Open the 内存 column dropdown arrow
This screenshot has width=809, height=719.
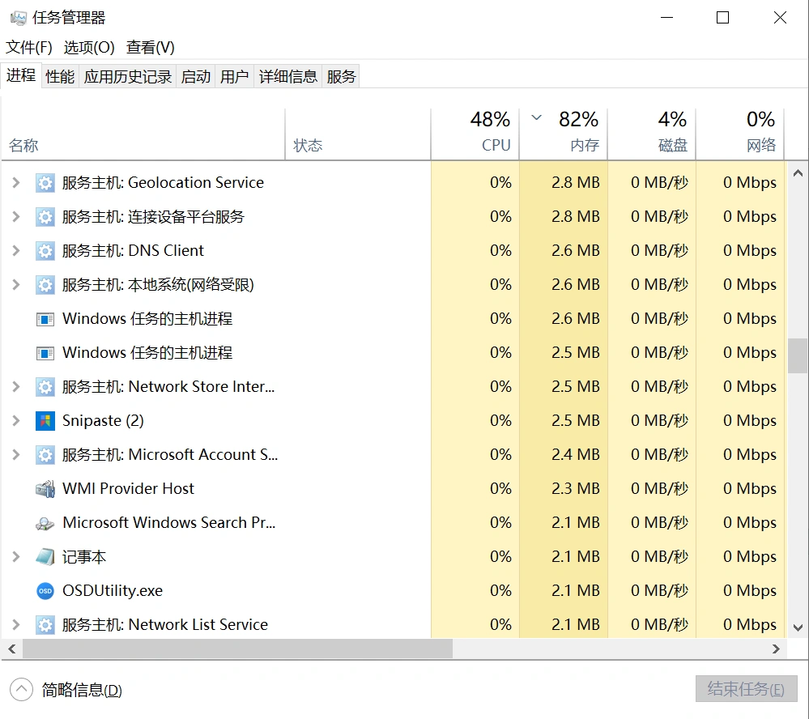[535, 117]
